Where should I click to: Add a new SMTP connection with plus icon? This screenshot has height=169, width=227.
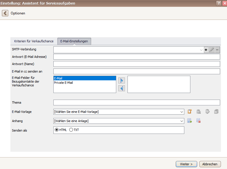(206, 50)
